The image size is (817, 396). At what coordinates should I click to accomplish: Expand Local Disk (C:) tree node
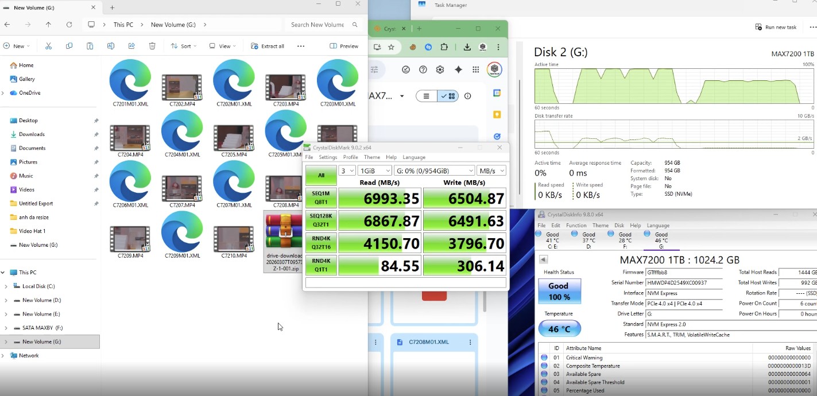(6, 286)
